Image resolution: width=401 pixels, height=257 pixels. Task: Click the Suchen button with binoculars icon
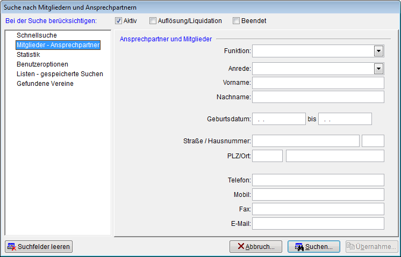coord(313,246)
